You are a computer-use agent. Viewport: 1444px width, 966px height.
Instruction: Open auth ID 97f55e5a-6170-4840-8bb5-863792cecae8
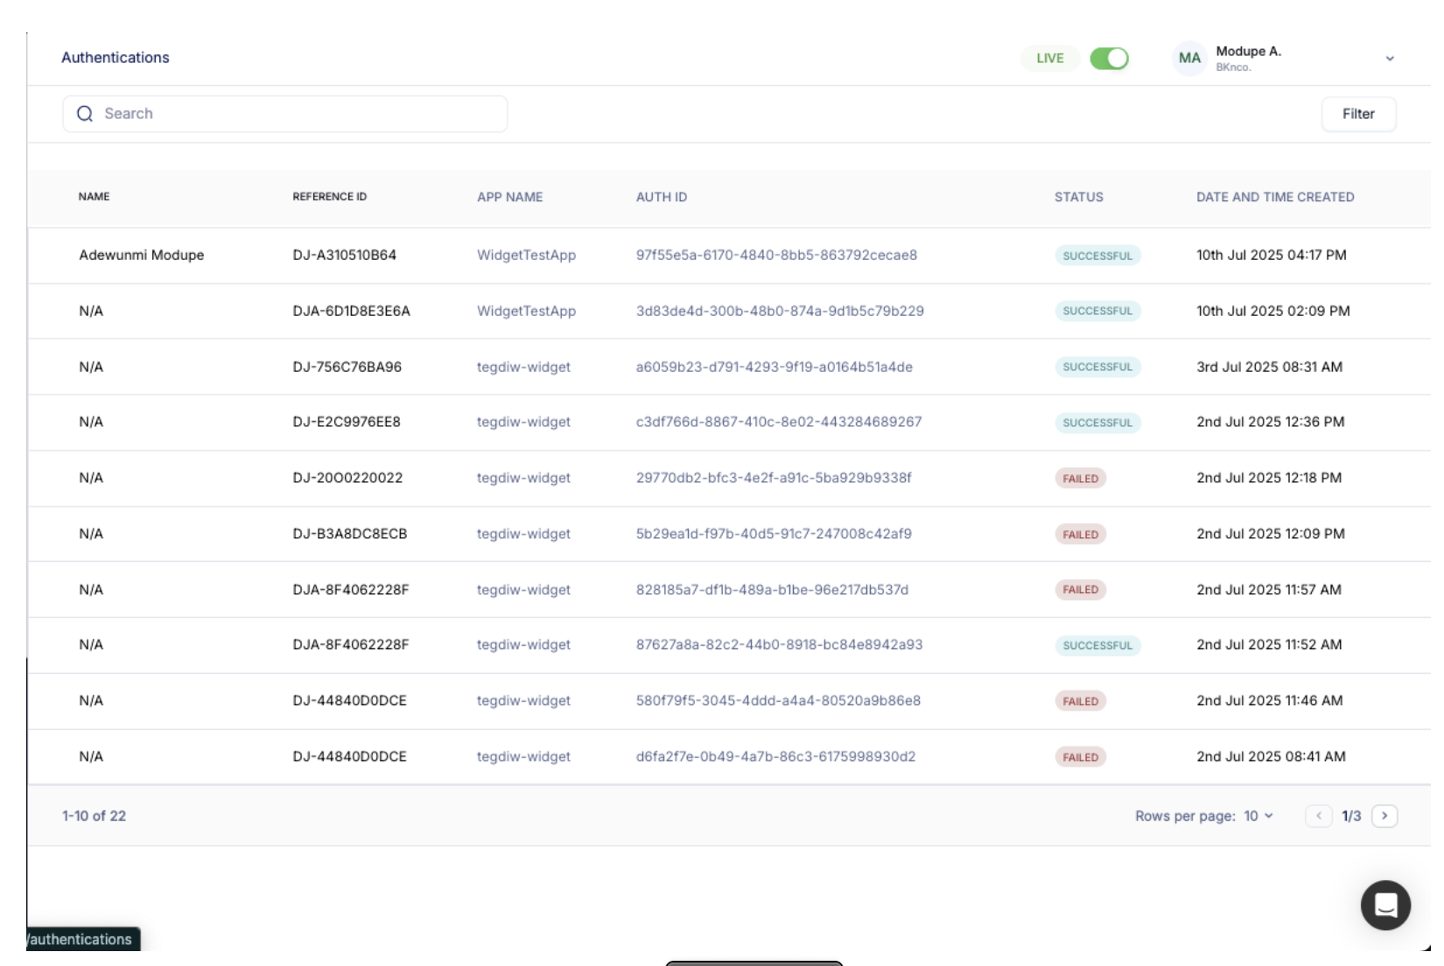(x=776, y=255)
